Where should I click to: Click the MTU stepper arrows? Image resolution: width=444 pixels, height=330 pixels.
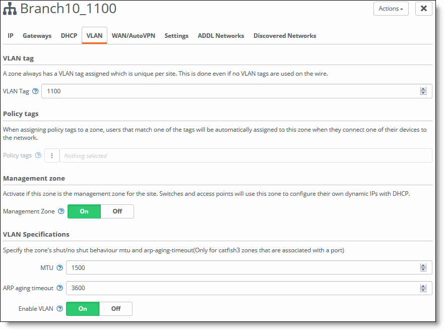[x=423, y=267]
